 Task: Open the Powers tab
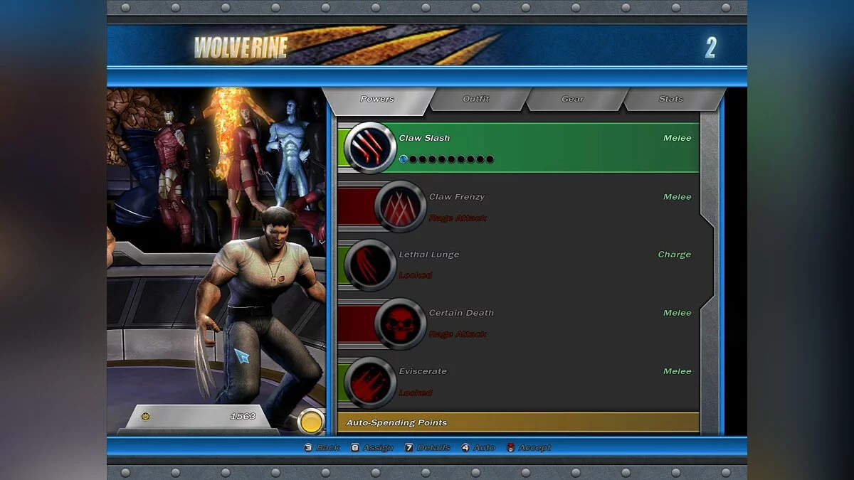[377, 100]
